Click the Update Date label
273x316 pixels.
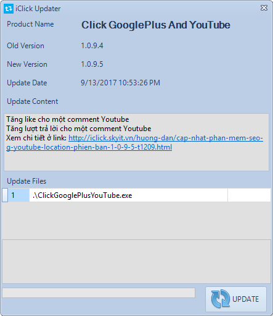(27, 83)
